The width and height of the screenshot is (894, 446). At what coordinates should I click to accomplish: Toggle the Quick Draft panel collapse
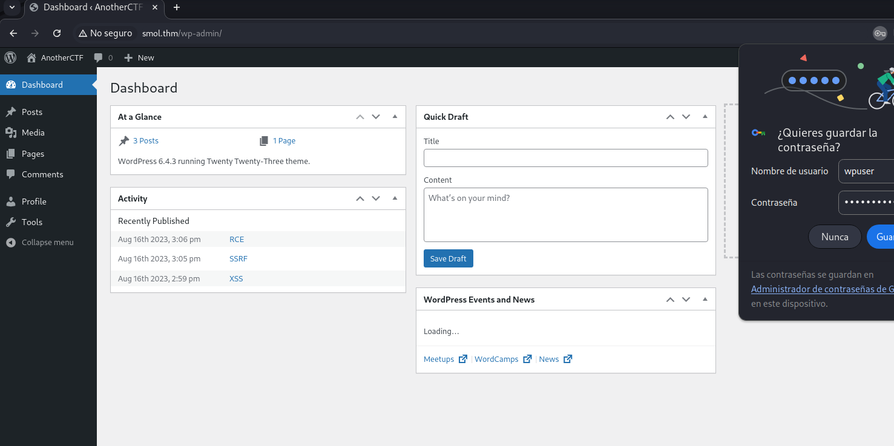[x=705, y=116]
